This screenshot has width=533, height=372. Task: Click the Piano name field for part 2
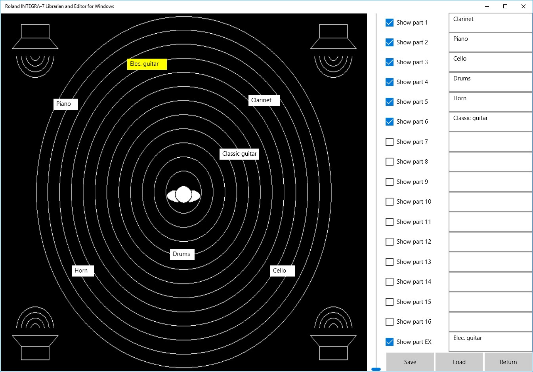click(x=490, y=42)
